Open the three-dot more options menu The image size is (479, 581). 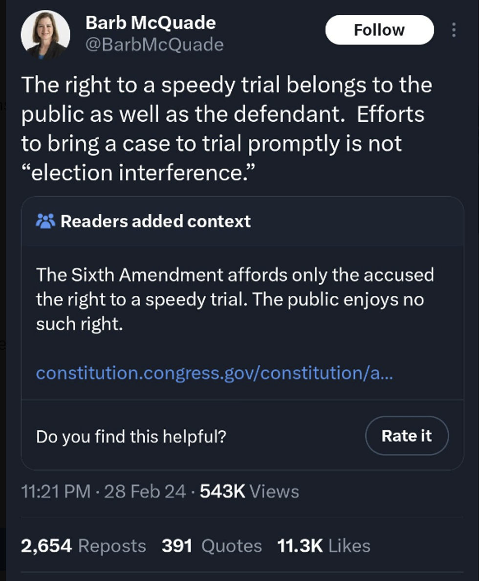[x=454, y=30]
